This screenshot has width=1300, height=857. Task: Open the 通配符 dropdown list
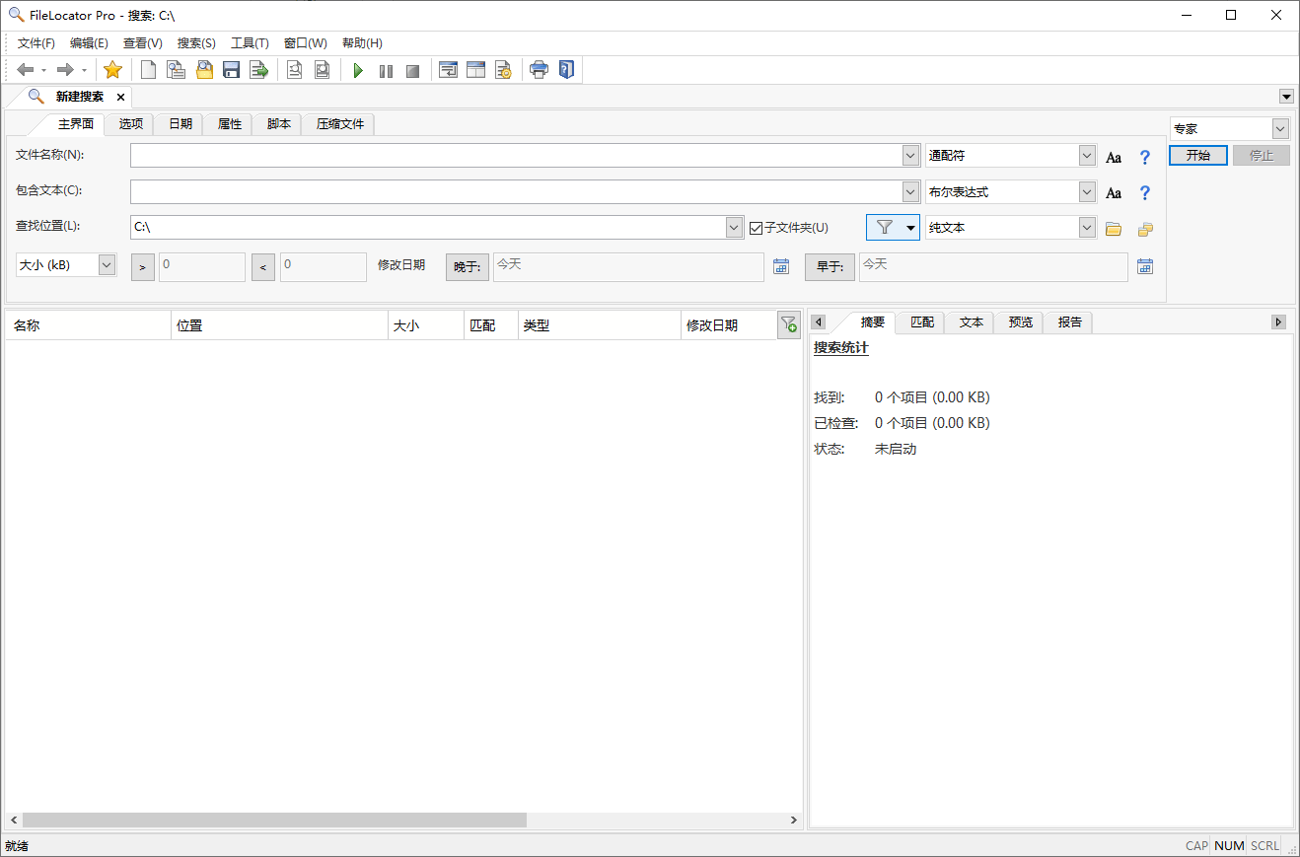click(1085, 155)
